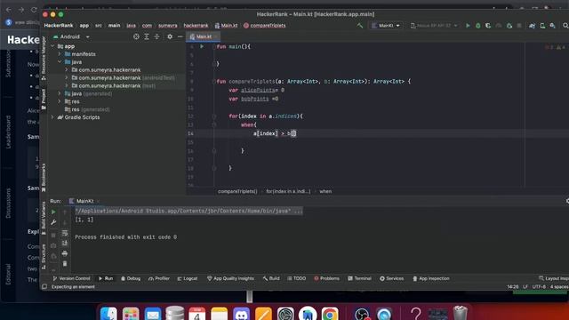
Task: Open Version Control tool tab
Action: pos(71,278)
